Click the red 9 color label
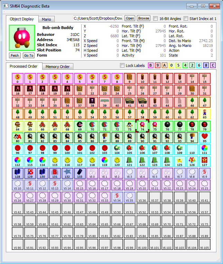Screen dimensions: 223x264 (158, 65)
